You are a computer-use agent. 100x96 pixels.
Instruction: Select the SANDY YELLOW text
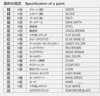coord(75,44)
